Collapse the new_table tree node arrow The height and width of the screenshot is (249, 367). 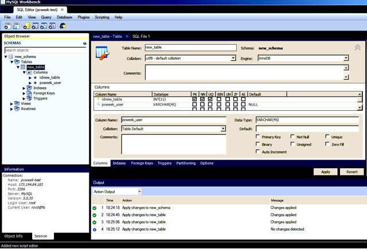18,67
